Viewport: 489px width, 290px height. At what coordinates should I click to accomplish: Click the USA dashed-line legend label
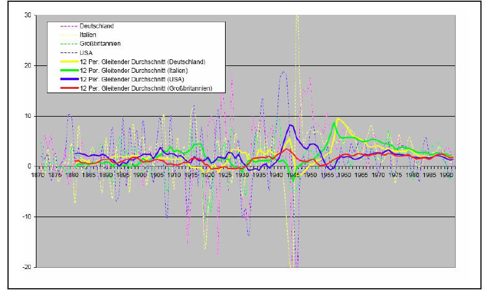(86, 52)
